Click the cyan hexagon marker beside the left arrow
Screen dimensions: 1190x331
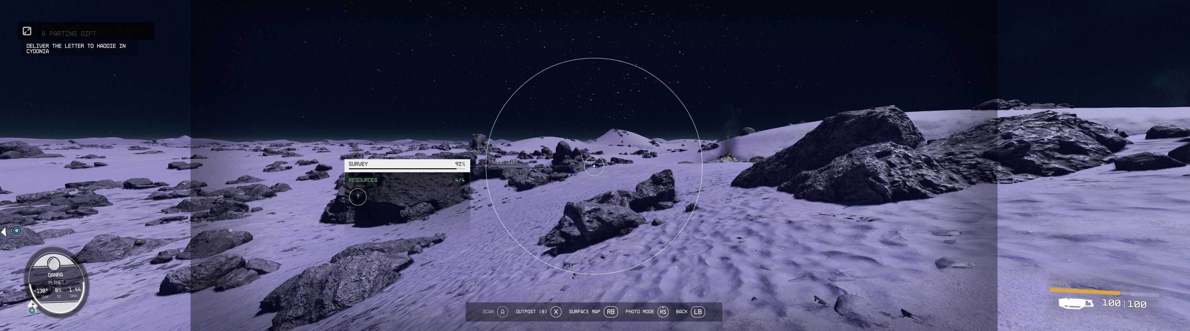point(17,231)
